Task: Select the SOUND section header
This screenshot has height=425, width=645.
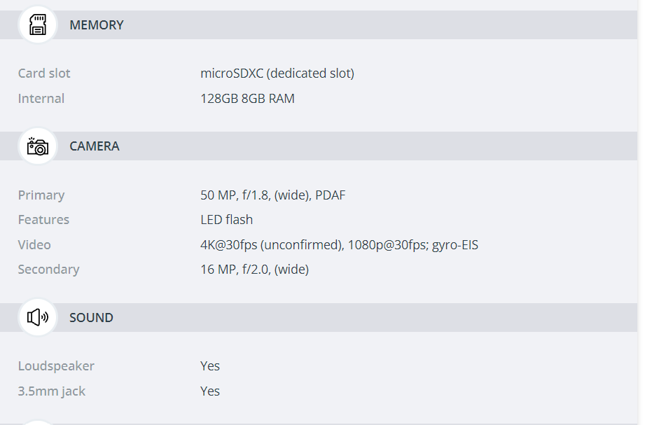Action: [x=91, y=318]
